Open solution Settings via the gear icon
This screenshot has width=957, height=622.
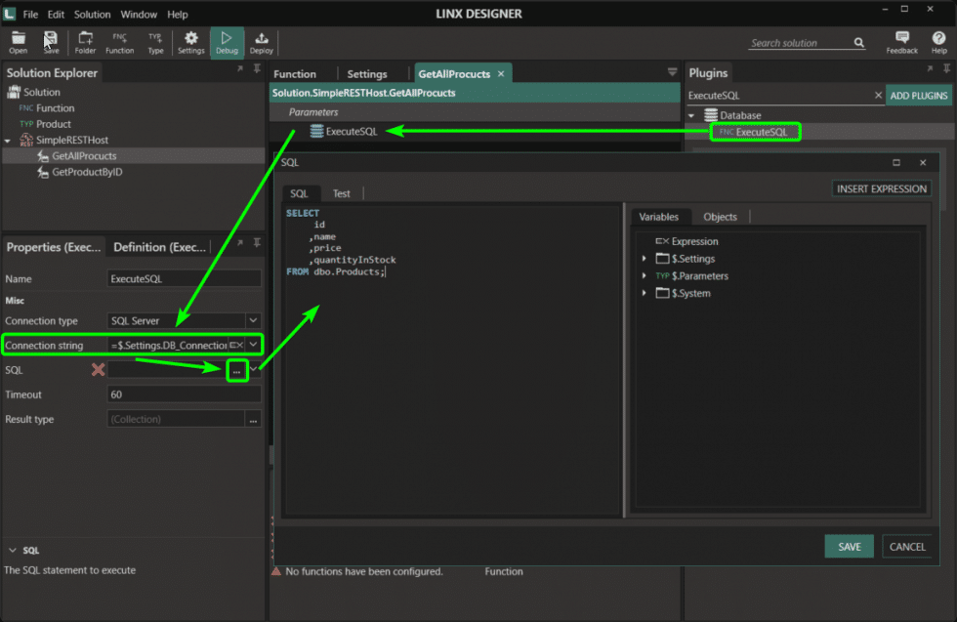[x=190, y=42]
